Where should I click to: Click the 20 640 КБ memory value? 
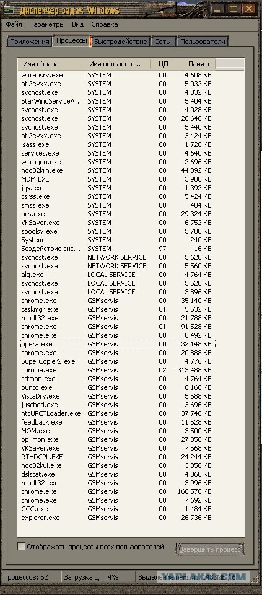[x=196, y=119]
